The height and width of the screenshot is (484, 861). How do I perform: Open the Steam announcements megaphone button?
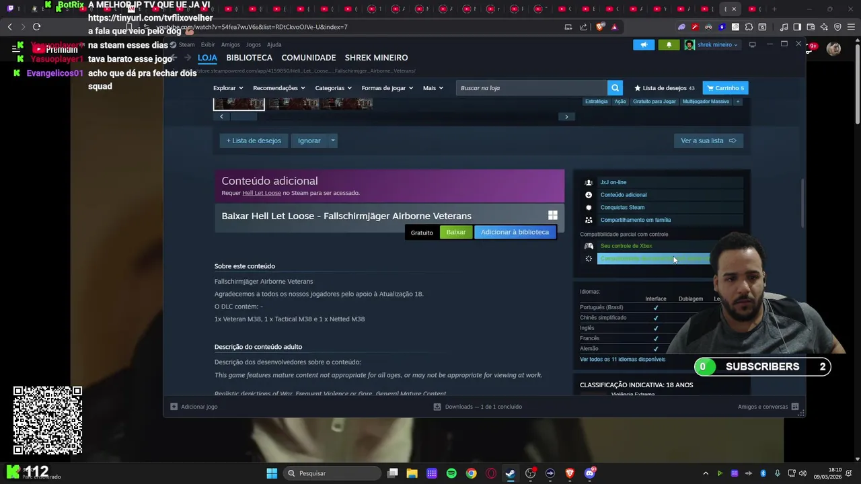644,45
